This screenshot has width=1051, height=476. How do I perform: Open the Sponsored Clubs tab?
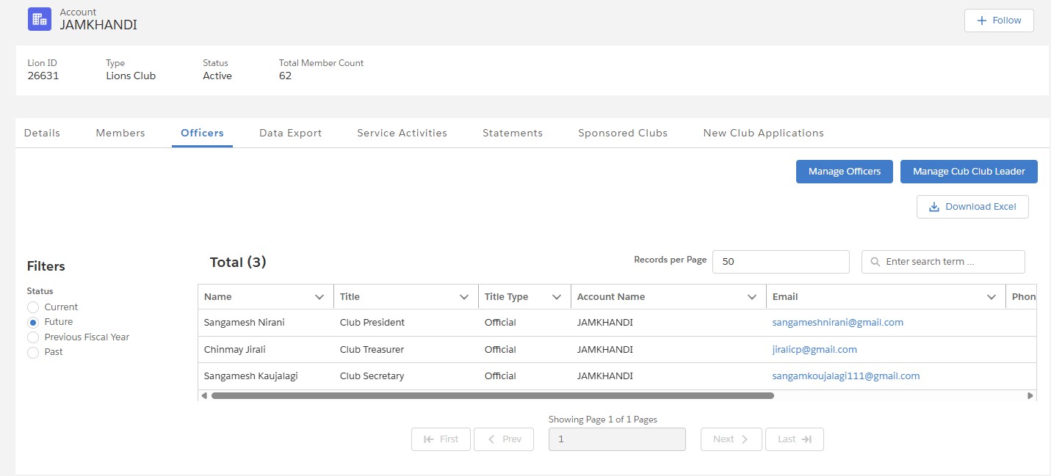coord(623,133)
